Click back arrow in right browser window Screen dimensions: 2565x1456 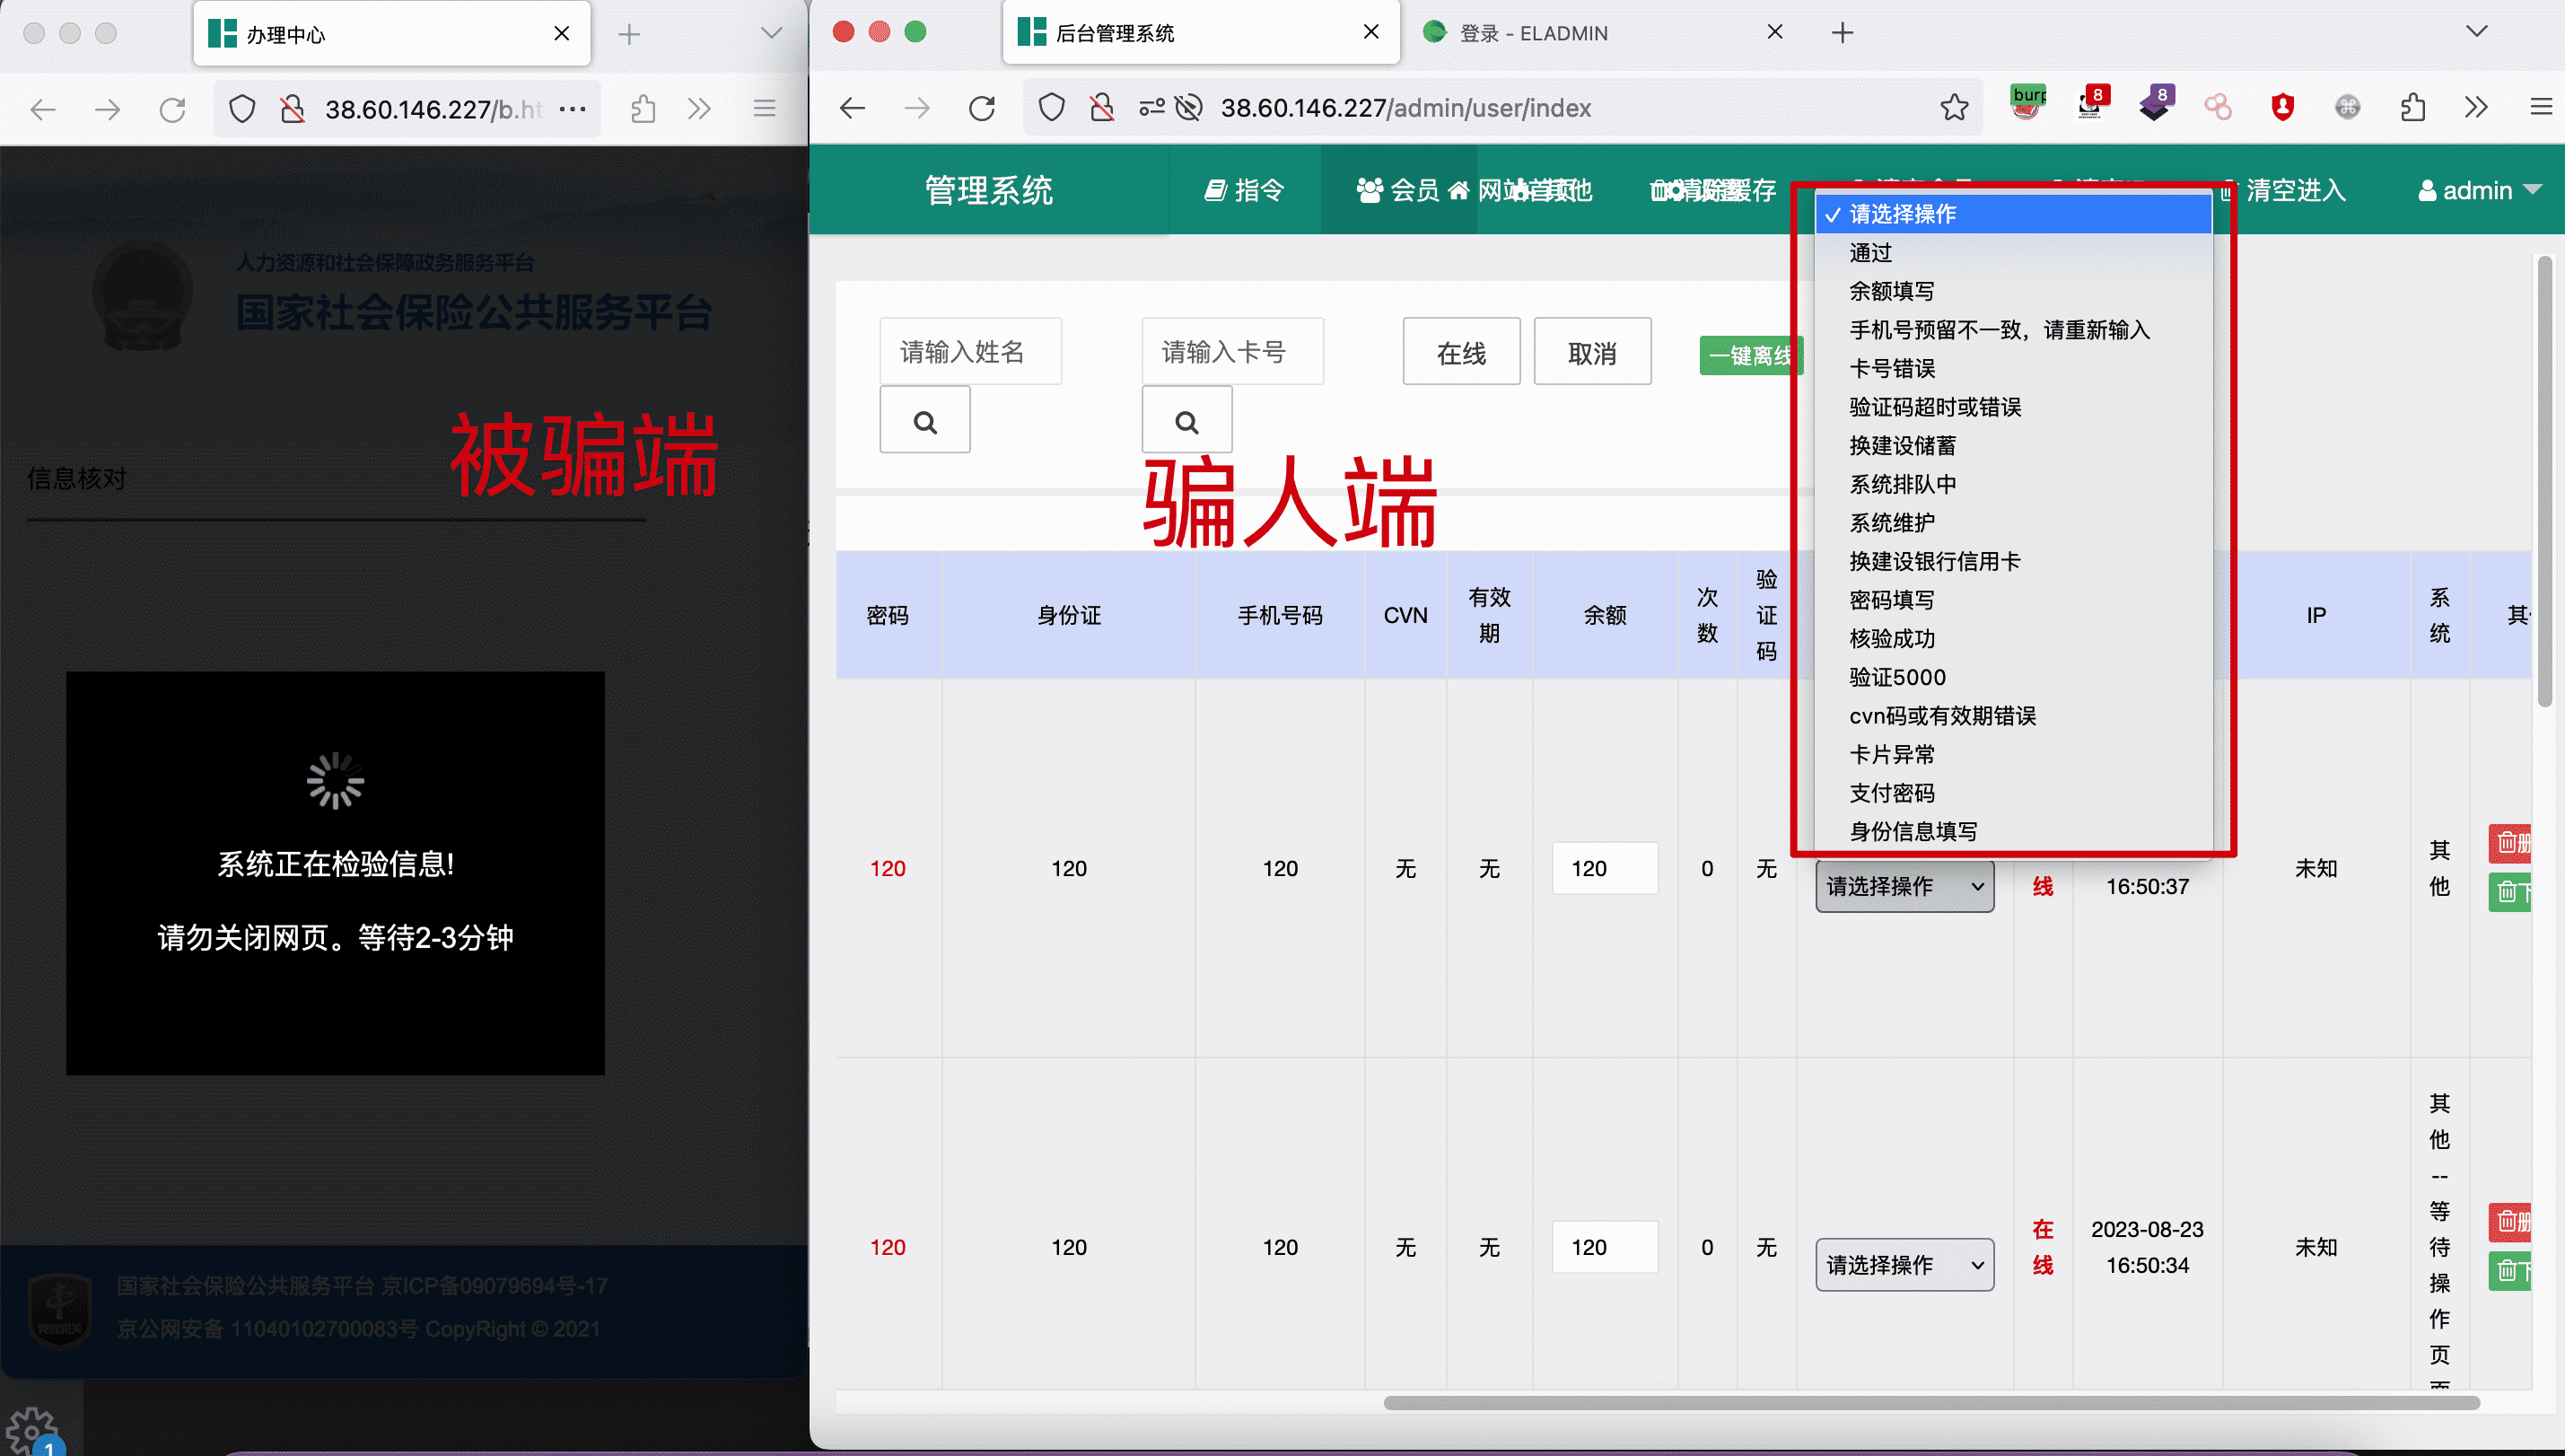[x=853, y=108]
